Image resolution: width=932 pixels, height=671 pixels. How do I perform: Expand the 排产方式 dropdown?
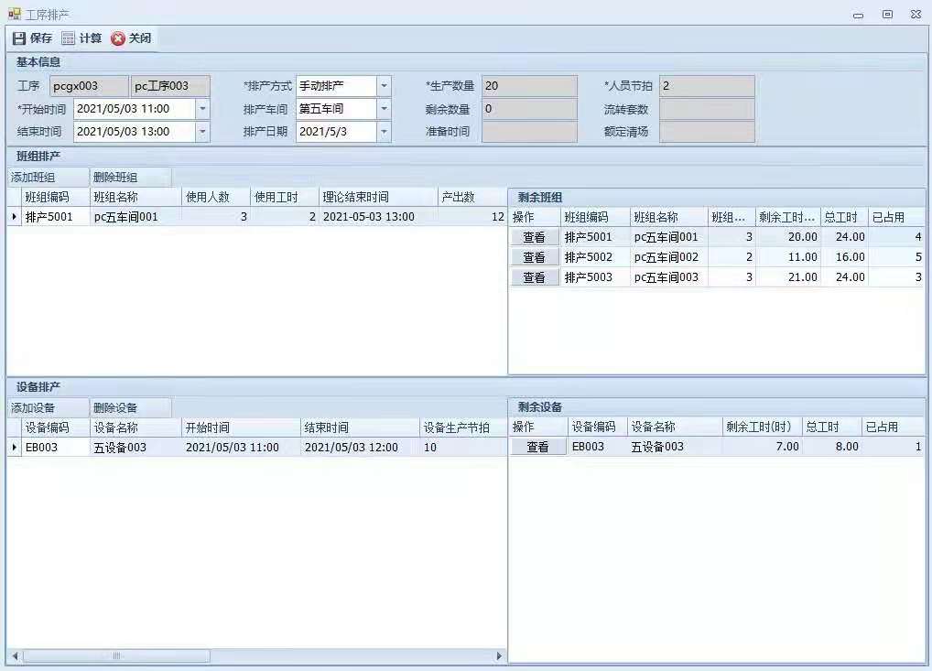coord(384,86)
